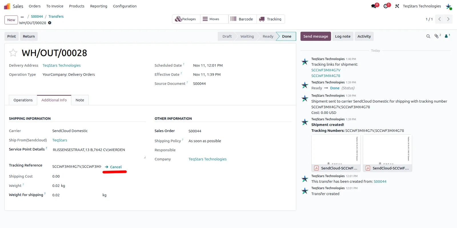Switch to the Additional Info tab
The image size is (457, 228).
(54, 100)
